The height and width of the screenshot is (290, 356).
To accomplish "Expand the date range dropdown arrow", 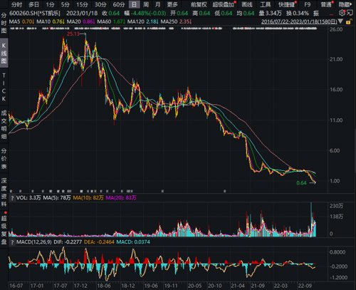I will [340, 21].
